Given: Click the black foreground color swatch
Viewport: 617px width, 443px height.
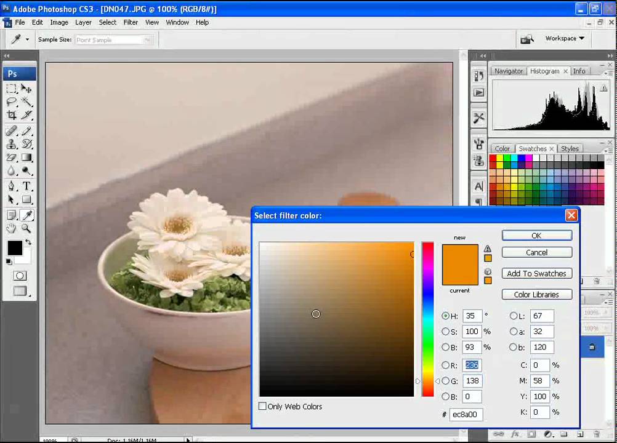Looking at the screenshot, I should click(x=15, y=248).
